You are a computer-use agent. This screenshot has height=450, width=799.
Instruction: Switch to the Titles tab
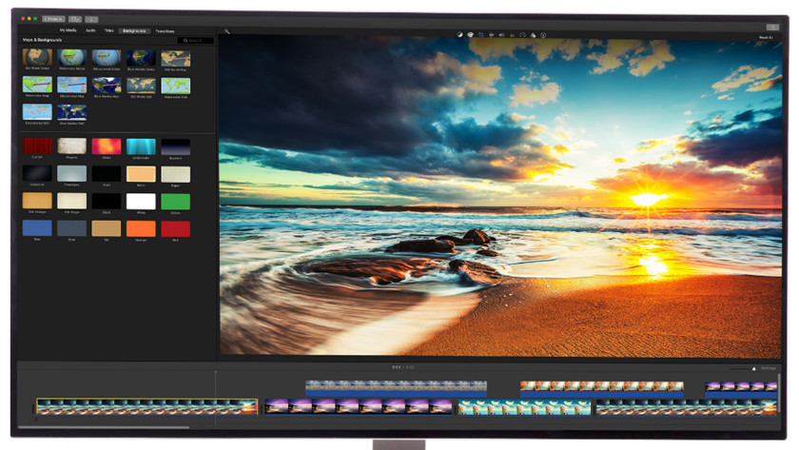(x=108, y=30)
